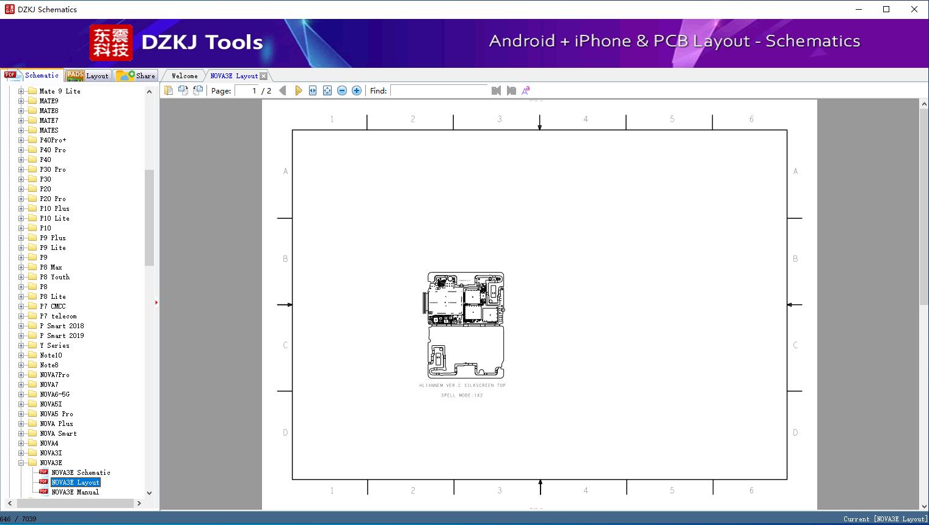The height and width of the screenshot is (525, 929).
Task: Click the fit page icon
Action: point(327,90)
